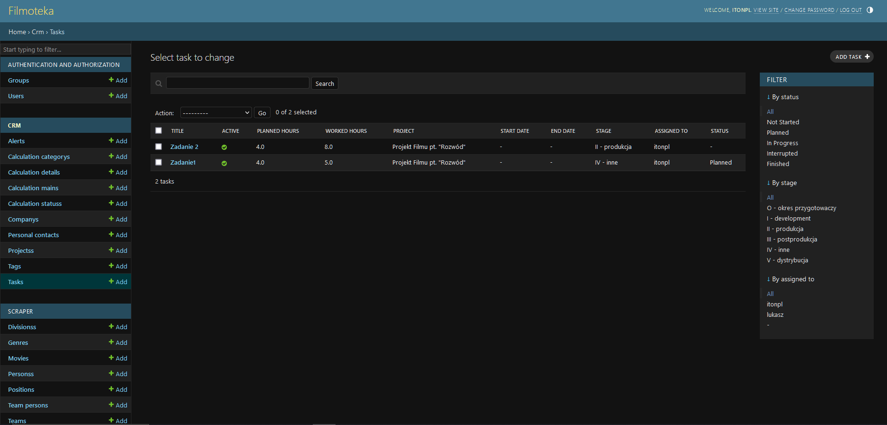887x425 pixels.
Task: Click the Add Task button
Action: pyautogui.click(x=852, y=56)
